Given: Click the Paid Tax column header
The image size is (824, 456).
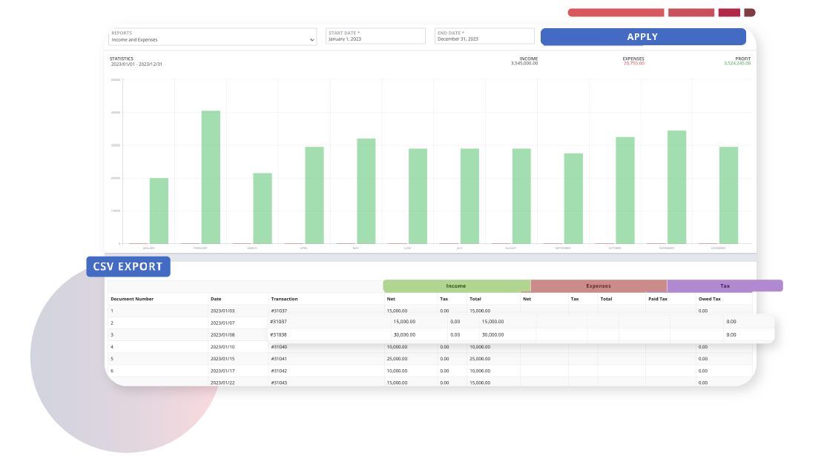Looking at the screenshot, I should click(659, 299).
